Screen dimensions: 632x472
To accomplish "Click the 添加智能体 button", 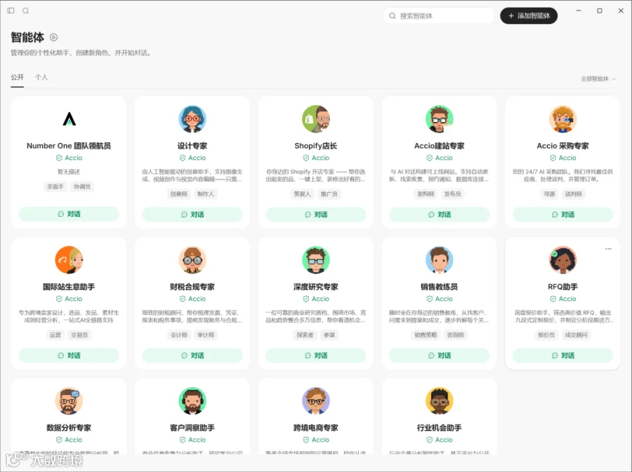I will pos(529,15).
